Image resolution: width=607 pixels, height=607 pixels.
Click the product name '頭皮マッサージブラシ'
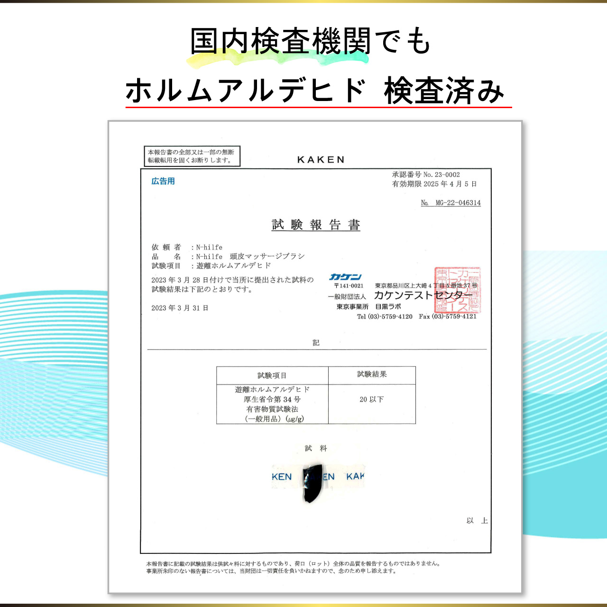(x=267, y=256)
